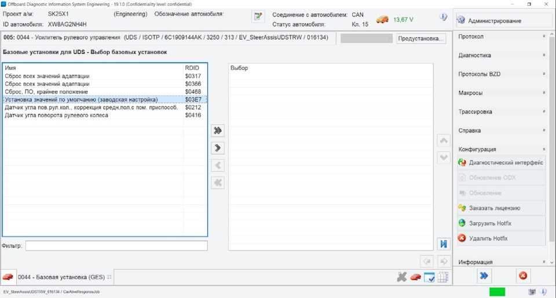Screen dimensions: 556x298
Task: Click the red car icon in the bottom toolbar
Action: coord(416,277)
